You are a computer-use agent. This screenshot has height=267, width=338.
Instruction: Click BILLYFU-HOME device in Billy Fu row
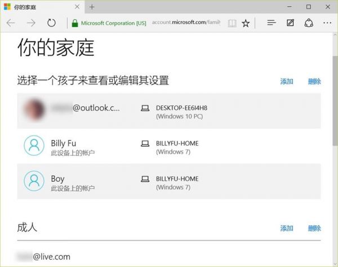tap(177, 143)
